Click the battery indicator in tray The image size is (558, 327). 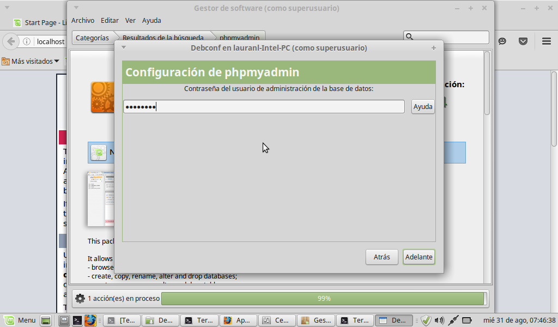466,320
